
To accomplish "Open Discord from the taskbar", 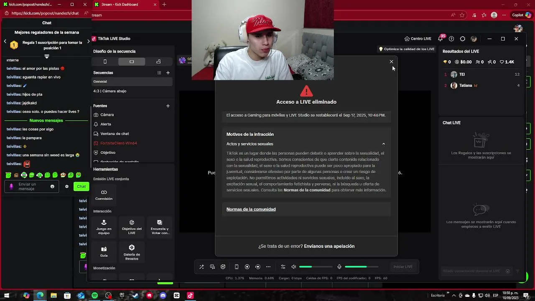I will [163, 296].
